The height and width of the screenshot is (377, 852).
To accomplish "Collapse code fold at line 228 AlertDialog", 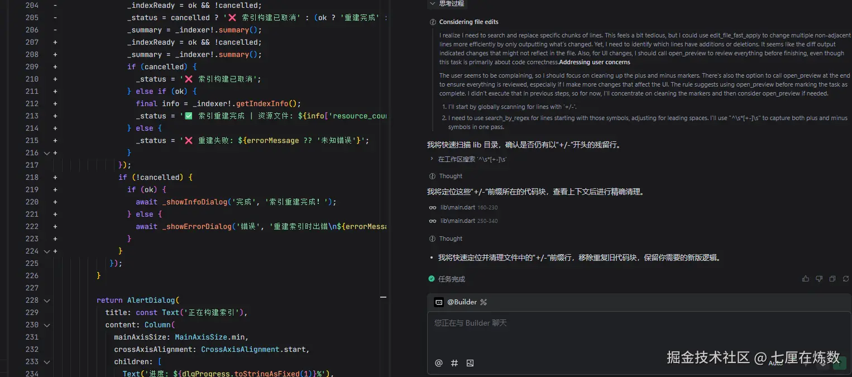I will [x=46, y=300].
